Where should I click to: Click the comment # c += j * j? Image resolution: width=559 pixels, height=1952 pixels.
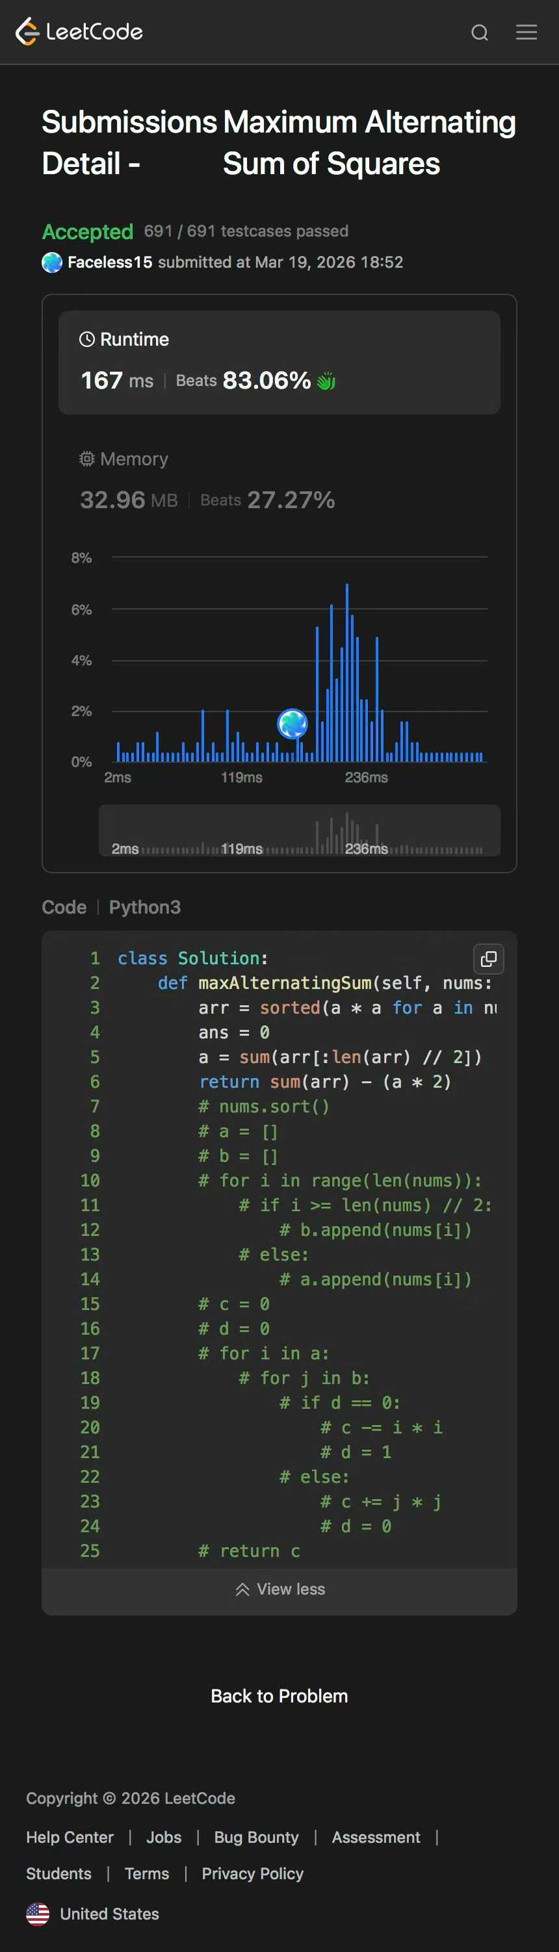click(381, 1502)
